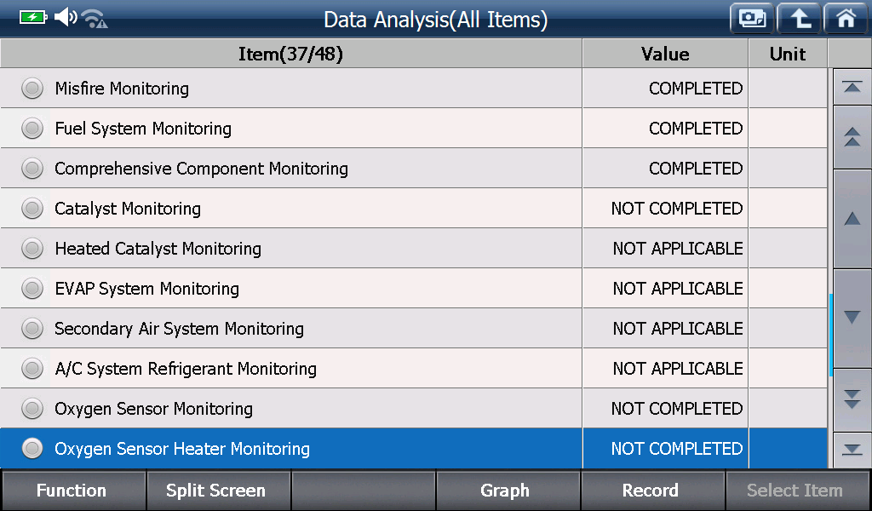Page down with double down arrow
Viewport: 872px width, 511px height.
(852, 399)
